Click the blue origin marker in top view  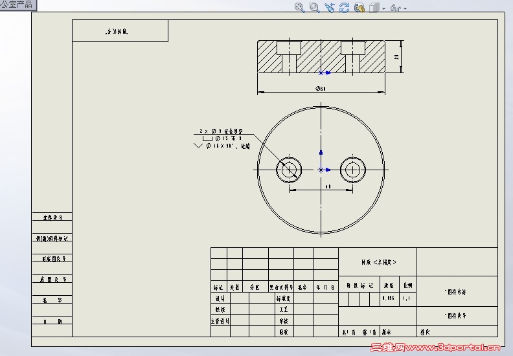coord(321,170)
